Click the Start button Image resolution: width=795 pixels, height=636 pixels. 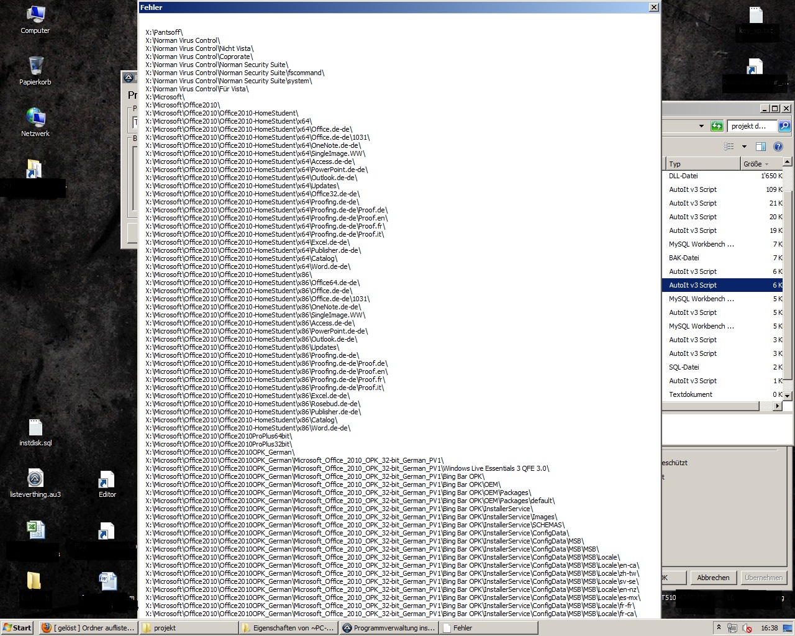(17, 628)
